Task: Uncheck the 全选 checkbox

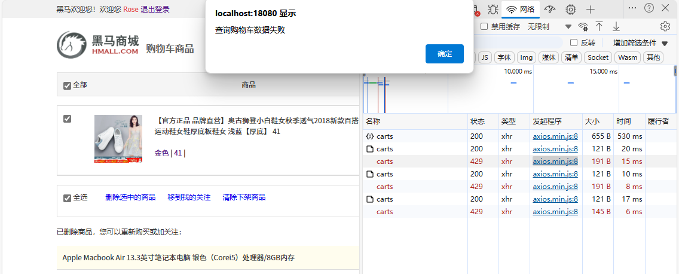Action: 67,198
